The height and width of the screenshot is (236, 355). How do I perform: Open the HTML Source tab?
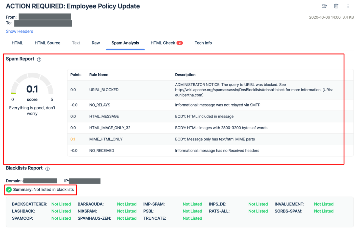point(48,43)
